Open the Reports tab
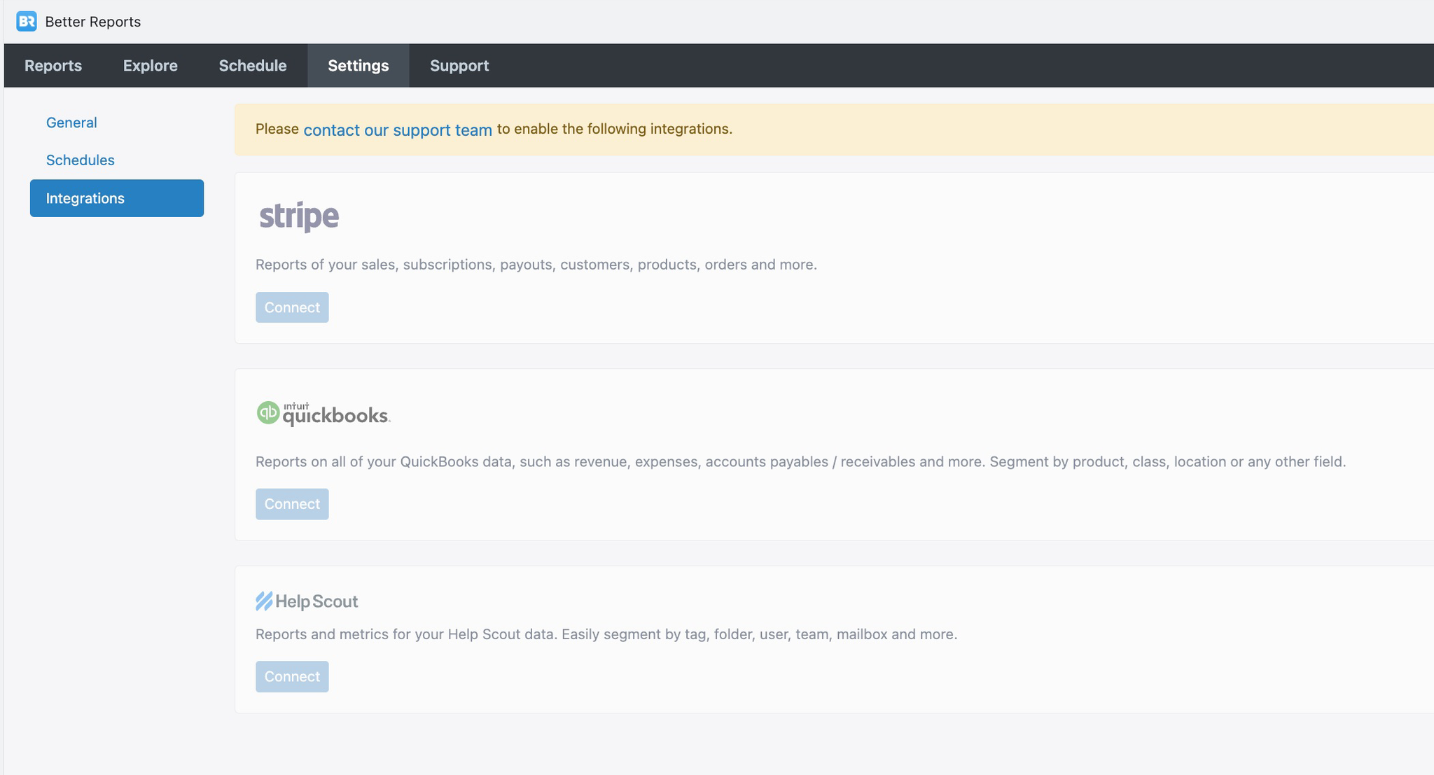1434x775 pixels. (x=53, y=66)
